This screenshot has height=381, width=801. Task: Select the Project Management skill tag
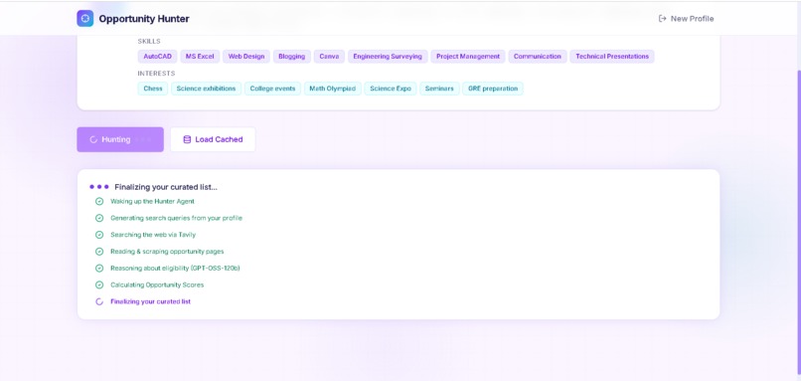pyautogui.click(x=468, y=57)
